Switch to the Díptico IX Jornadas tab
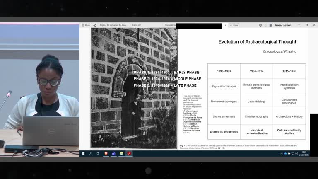Screen dimensions: 318x179 coord(113,25)
